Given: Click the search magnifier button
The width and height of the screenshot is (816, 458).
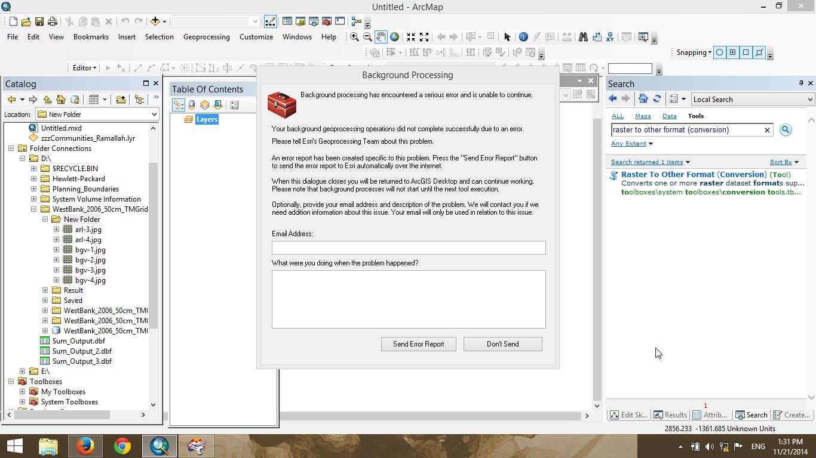Looking at the screenshot, I should tap(786, 129).
